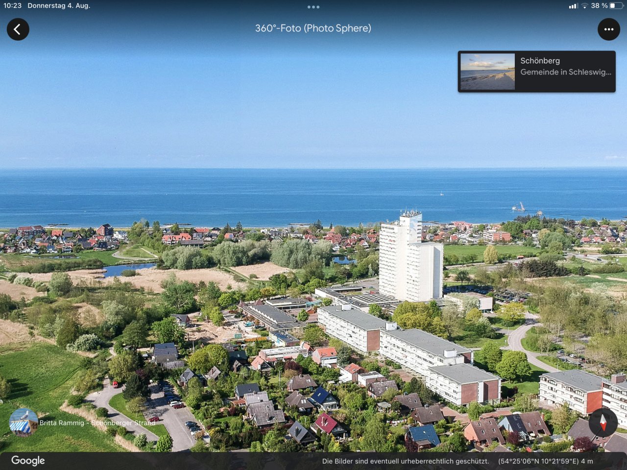
Task: Open Britta Rammig - Schönberger Strand link
Action: (x=98, y=423)
